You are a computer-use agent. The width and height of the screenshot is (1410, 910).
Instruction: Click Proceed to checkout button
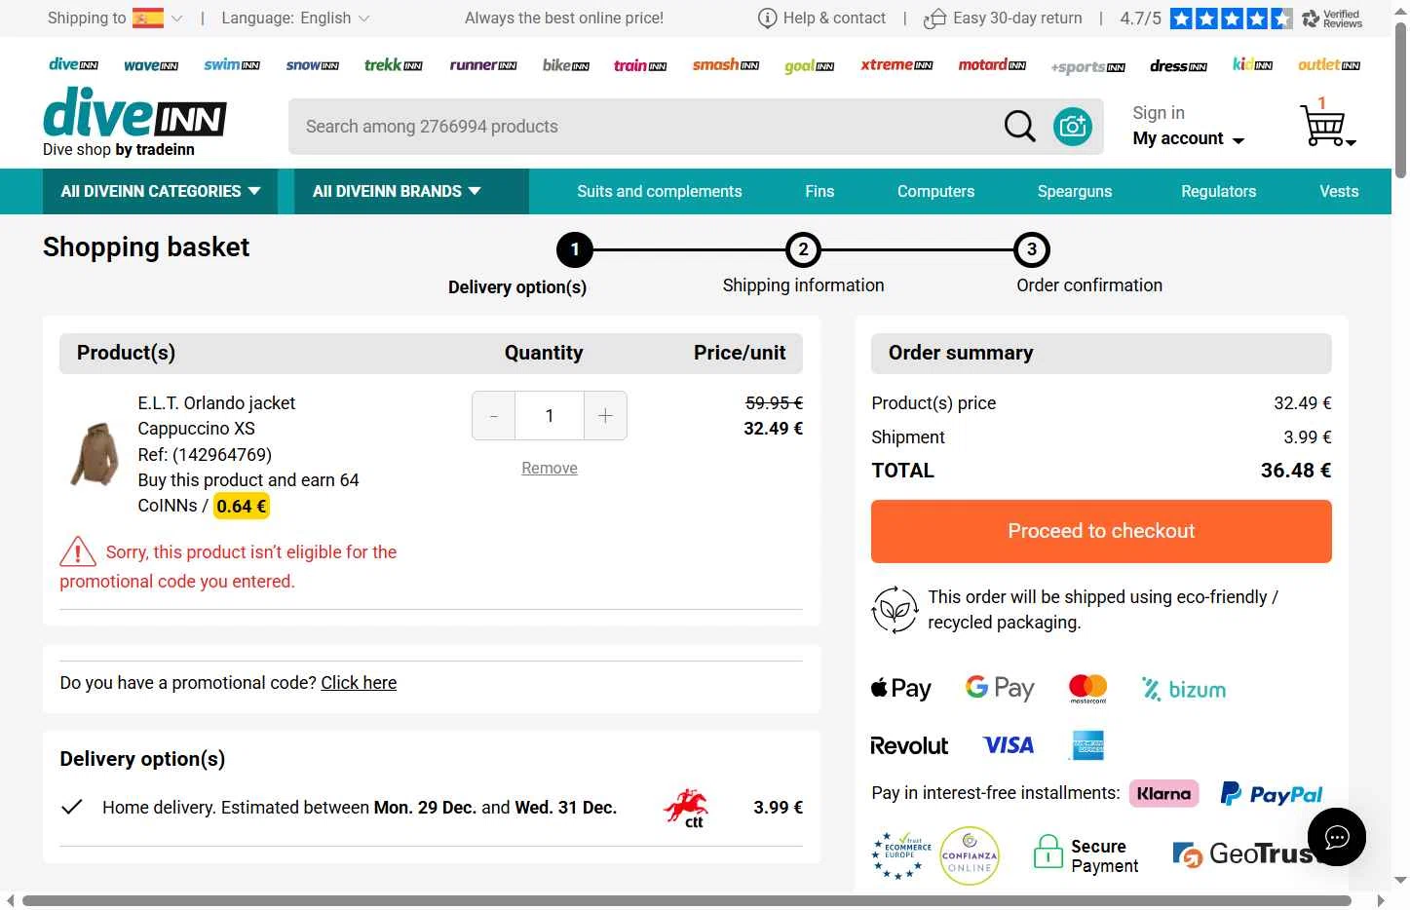pyautogui.click(x=1101, y=531)
